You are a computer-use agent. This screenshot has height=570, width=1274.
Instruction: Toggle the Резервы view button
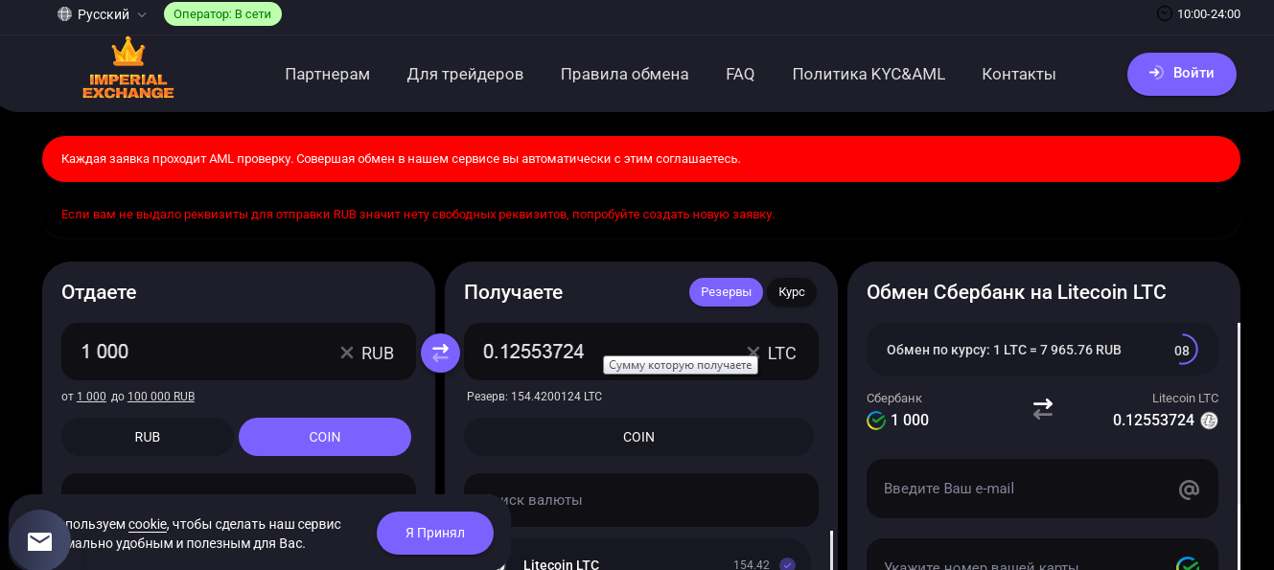click(x=726, y=292)
